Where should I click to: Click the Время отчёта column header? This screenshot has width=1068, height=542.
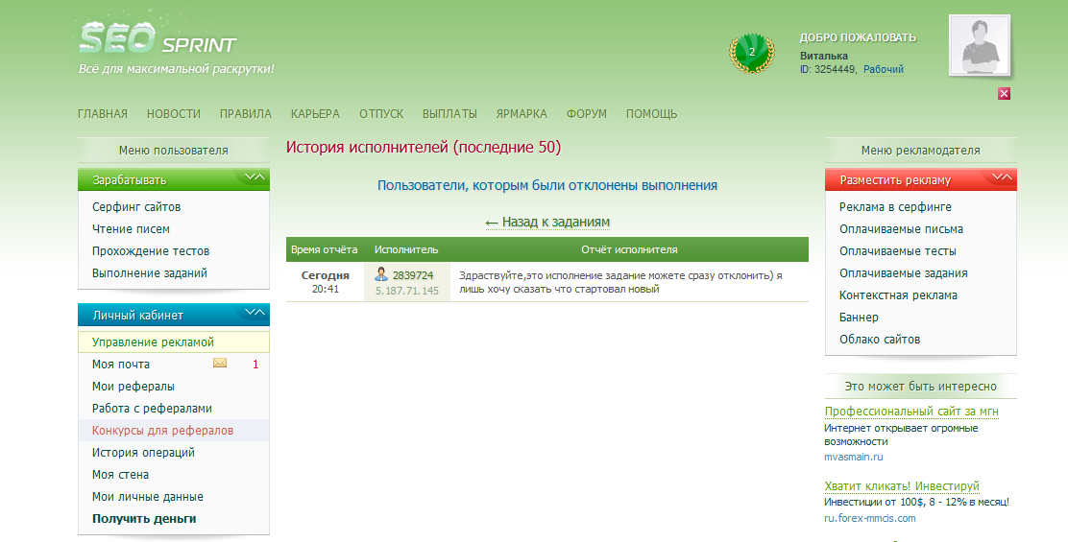325,249
